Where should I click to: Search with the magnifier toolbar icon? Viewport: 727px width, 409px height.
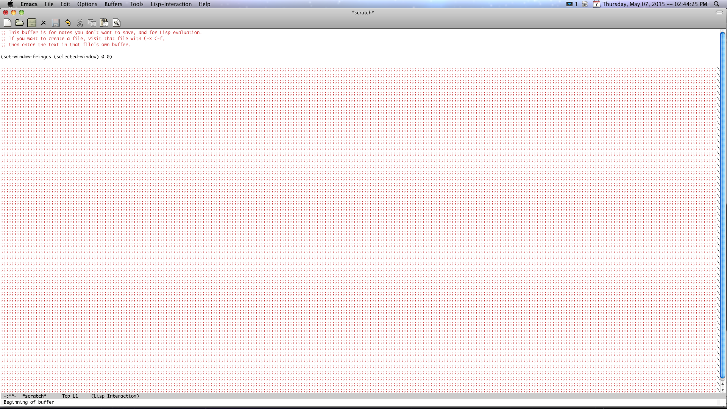(x=117, y=23)
